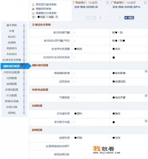Image resolution: width=148 pixels, height=159 pixels.
Task: Click the ●定速巡航 value cell
Action: point(119,81)
